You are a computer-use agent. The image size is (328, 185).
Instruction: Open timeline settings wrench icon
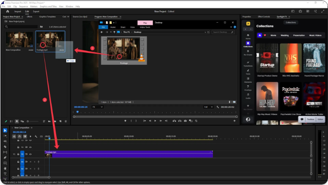36,136
